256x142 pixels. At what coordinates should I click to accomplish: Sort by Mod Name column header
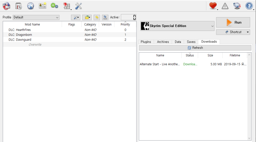[32, 24]
